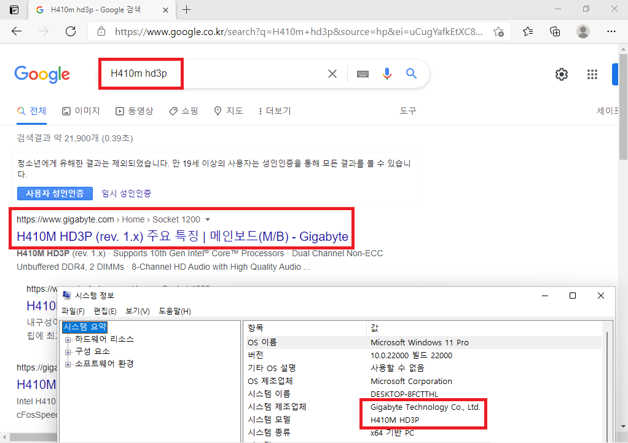Go to the Google logo homepage
The height and width of the screenshot is (443, 628).
click(42, 74)
